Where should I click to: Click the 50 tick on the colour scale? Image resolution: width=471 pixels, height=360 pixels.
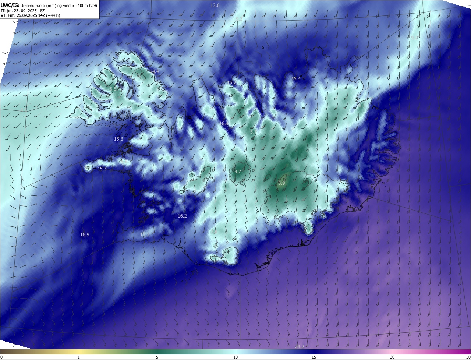(468, 357)
